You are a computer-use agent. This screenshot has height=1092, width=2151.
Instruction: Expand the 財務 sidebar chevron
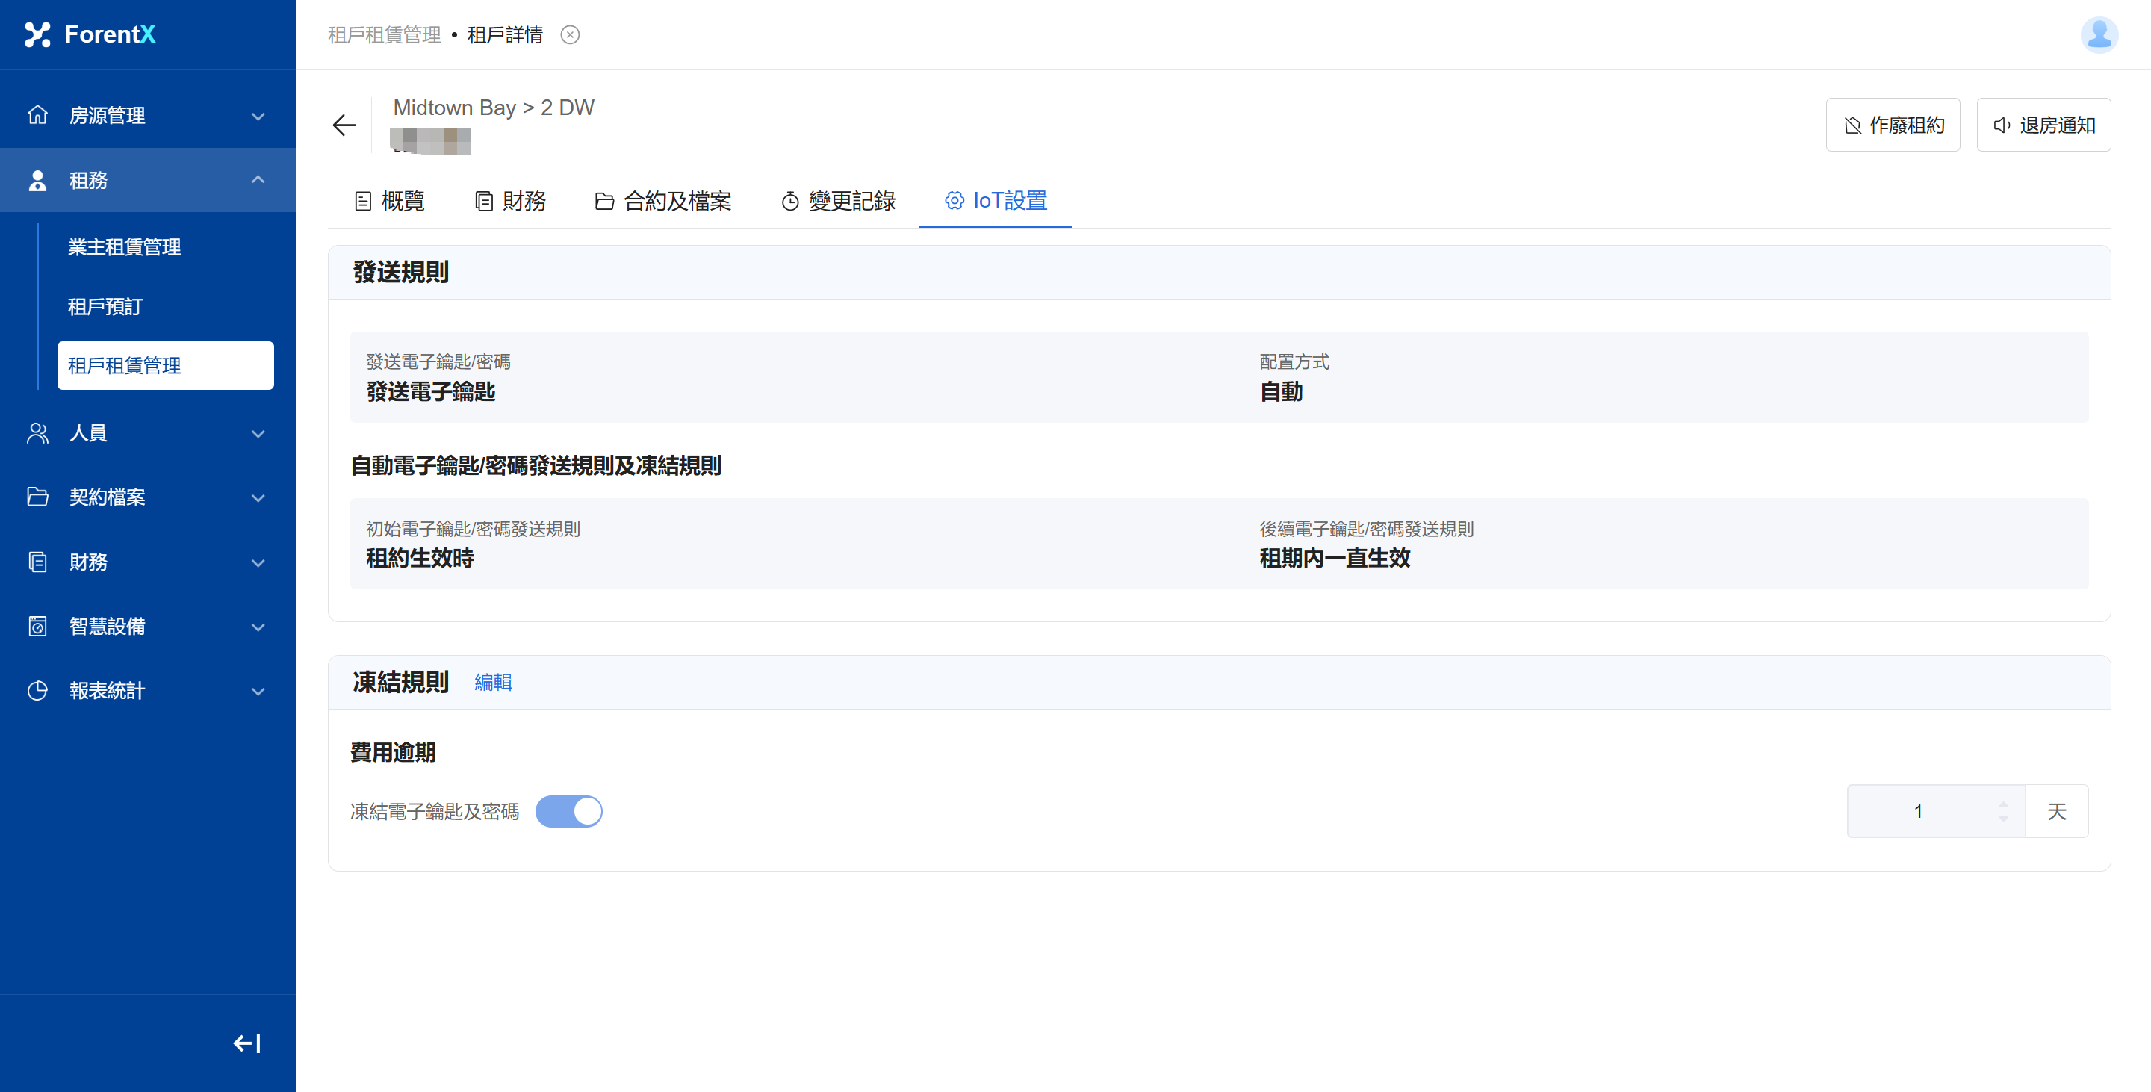click(258, 562)
